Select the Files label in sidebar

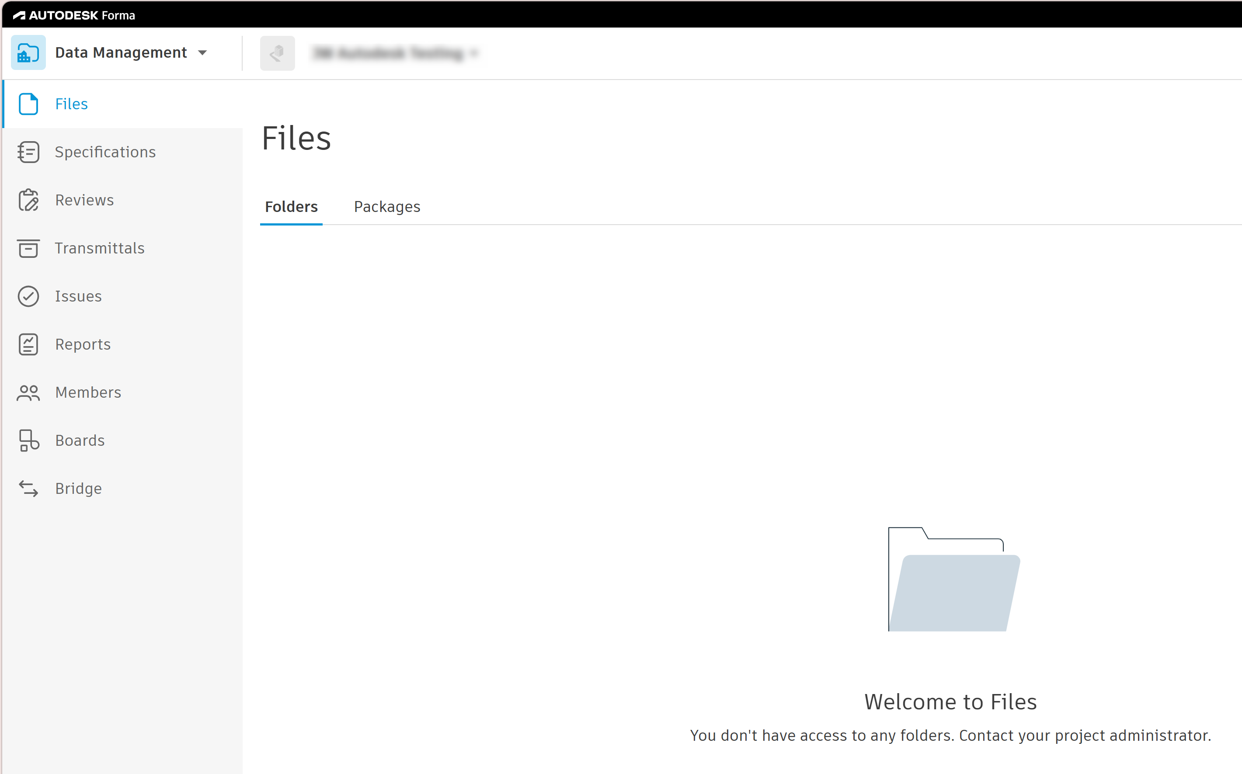click(72, 104)
